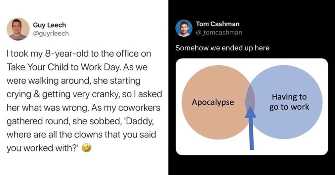Click the "Apocalypse" label in the Venn diagram
The height and width of the screenshot is (175, 335).
click(x=213, y=102)
